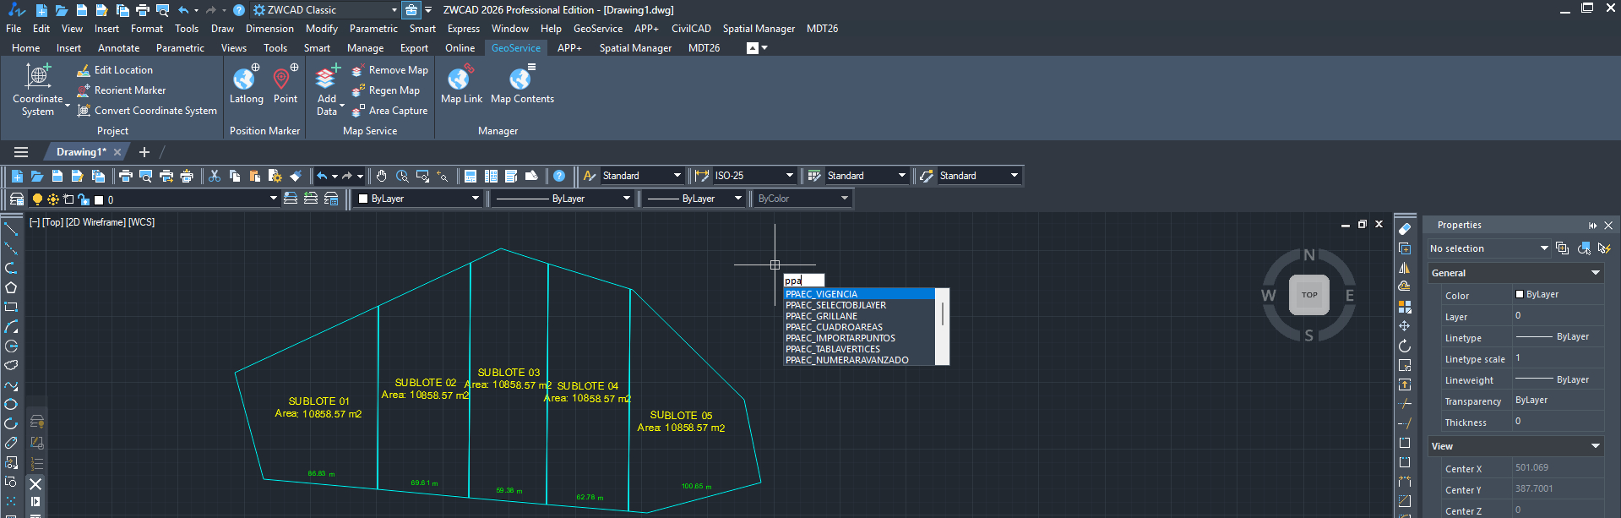
Task: Click the Cut scissors icon
Action: click(215, 176)
